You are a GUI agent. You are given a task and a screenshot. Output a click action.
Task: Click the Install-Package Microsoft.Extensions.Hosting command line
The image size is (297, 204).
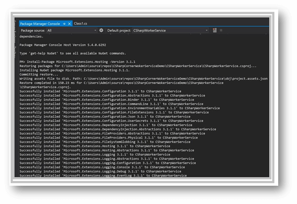coord(77,62)
